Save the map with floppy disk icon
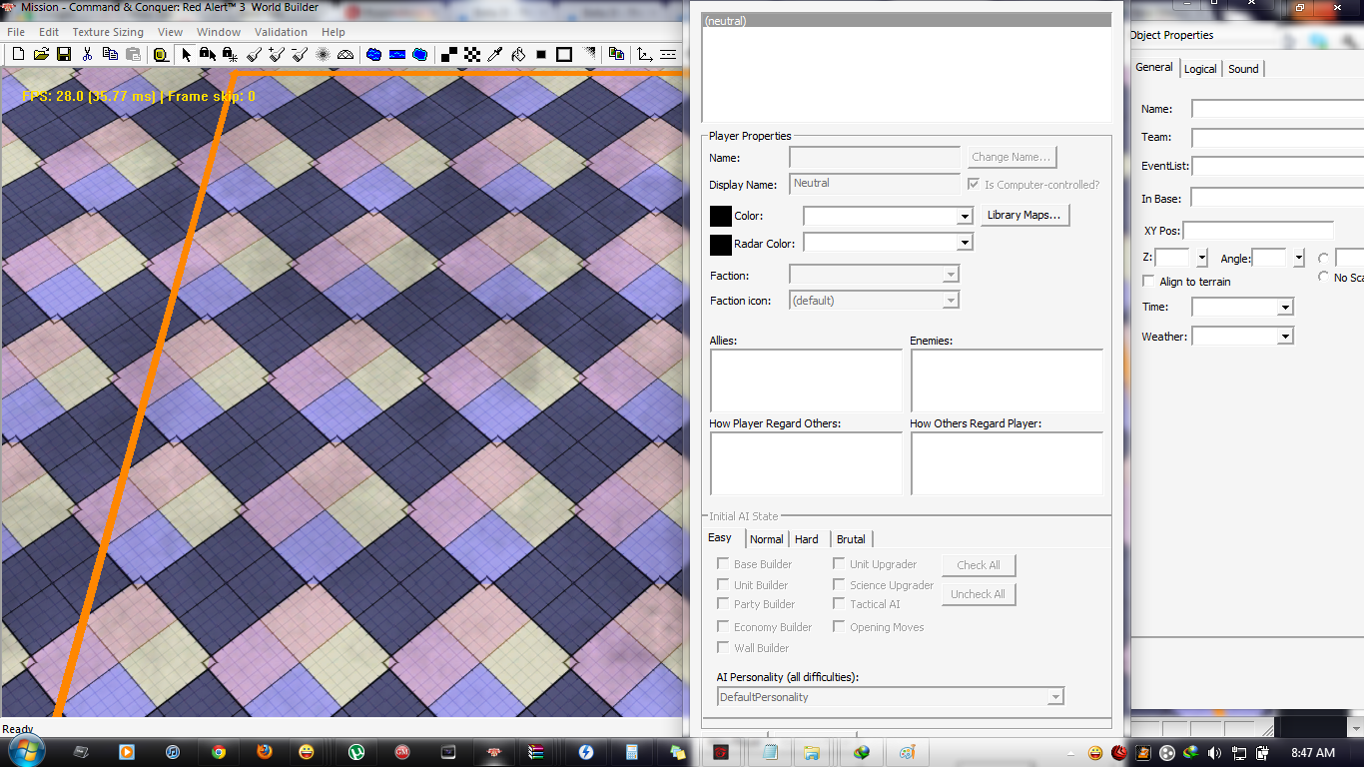Image resolution: width=1364 pixels, height=767 pixels. 63,54
